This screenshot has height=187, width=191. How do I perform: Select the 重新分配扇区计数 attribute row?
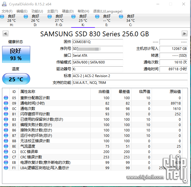(92, 98)
